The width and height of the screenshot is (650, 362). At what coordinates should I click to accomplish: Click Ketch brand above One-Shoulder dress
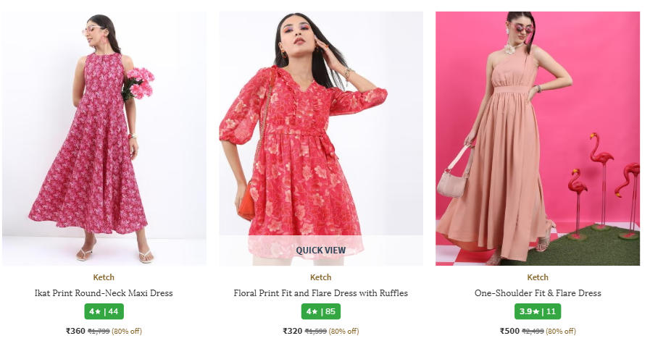click(537, 277)
